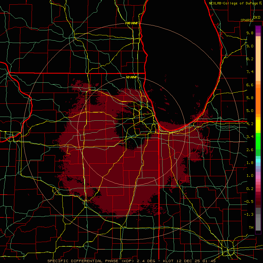The width and height of the screenshot is (263, 263).
Task: Pick the cyan segment of the color bar
Action: click(x=258, y=161)
